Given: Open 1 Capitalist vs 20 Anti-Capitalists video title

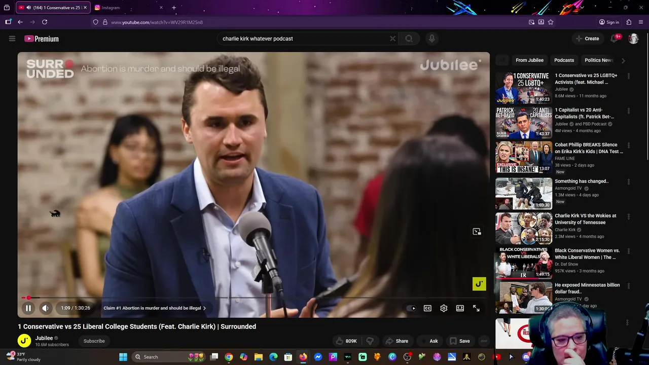Looking at the screenshot, I should click(585, 113).
